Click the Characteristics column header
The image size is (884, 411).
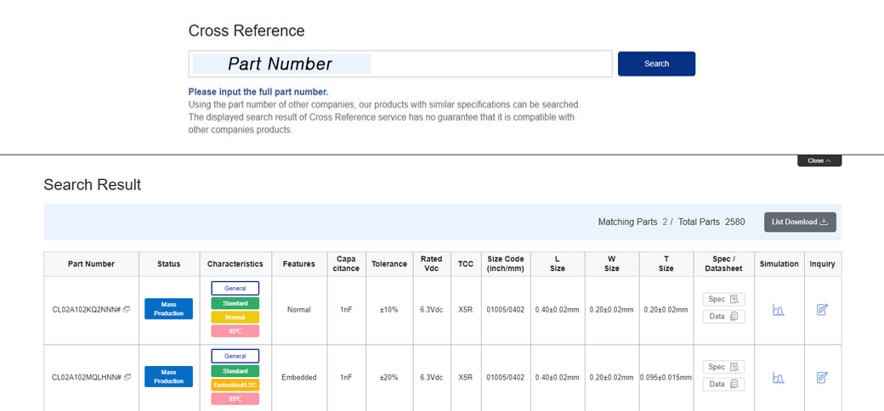tap(235, 264)
